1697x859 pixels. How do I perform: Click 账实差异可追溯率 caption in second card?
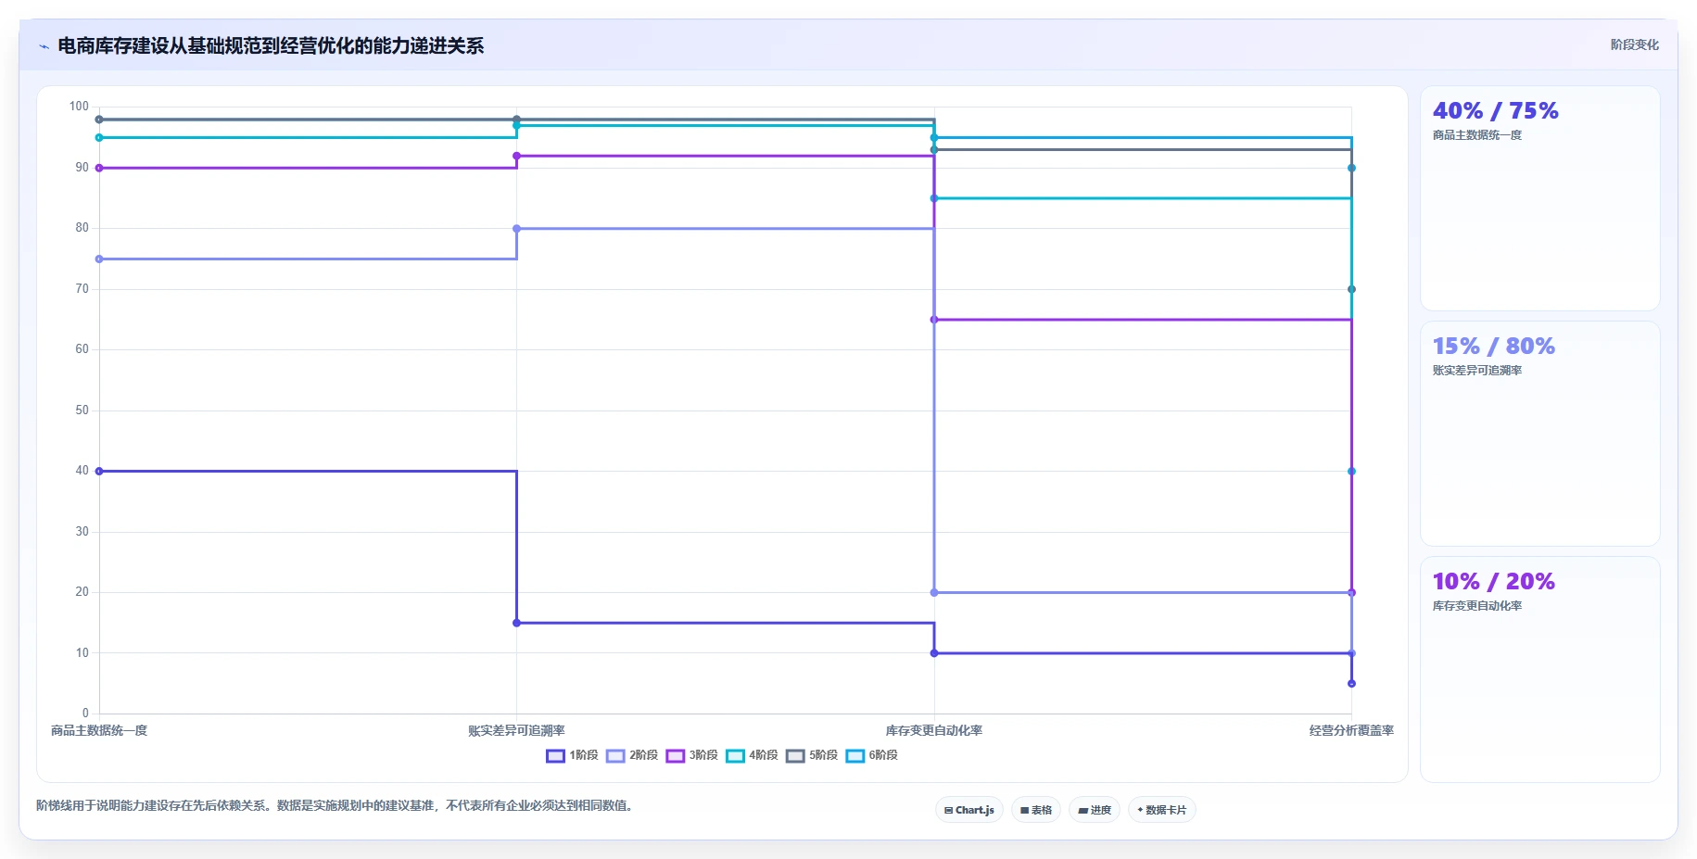1477,371
